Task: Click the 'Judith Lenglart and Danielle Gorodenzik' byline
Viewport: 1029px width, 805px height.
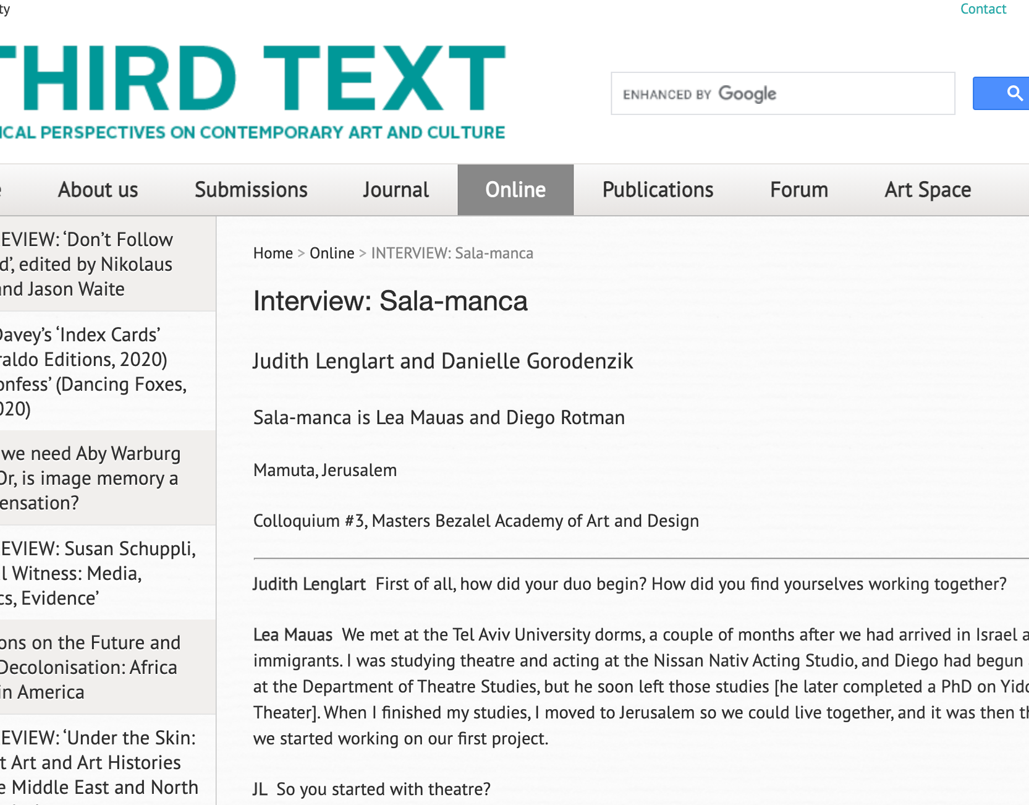Action: (x=443, y=361)
